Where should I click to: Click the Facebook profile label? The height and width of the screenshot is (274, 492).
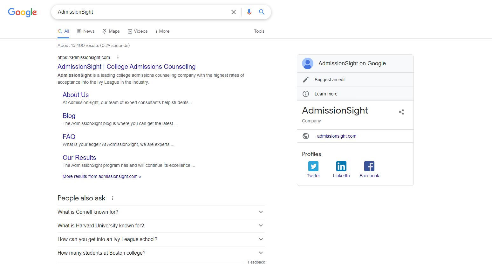coord(369,176)
